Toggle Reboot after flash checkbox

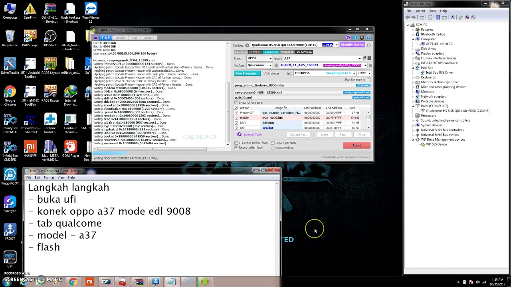(236, 147)
